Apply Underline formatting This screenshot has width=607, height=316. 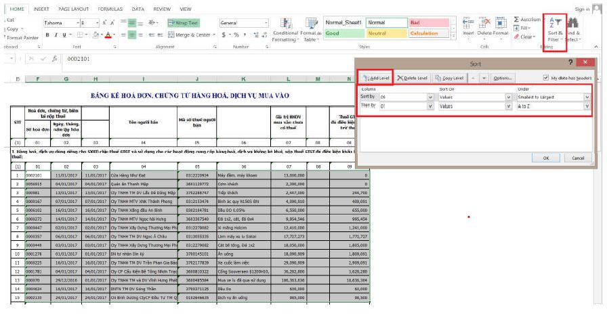pos(64,35)
